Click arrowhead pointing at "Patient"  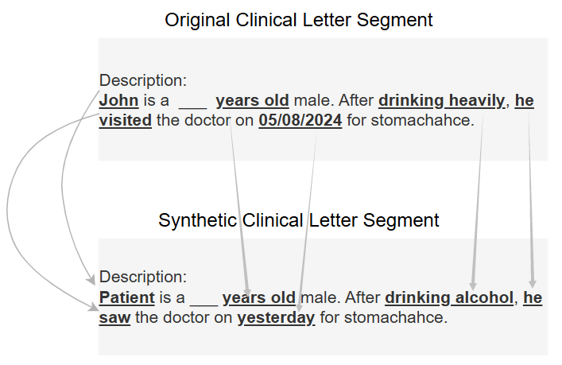pos(91,278)
